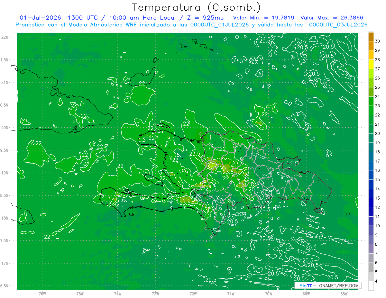Click the "73W" longitude axis label
The image size is (386, 298).
point(155,293)
